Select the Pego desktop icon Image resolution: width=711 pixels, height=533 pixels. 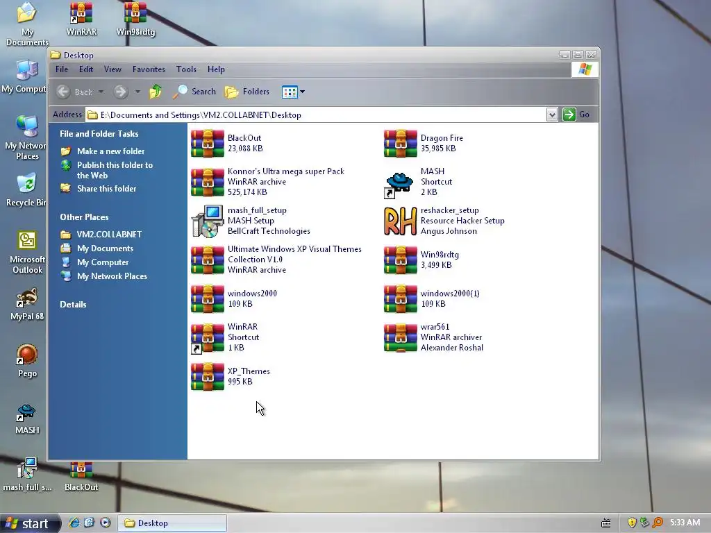[x=27, y=361]
